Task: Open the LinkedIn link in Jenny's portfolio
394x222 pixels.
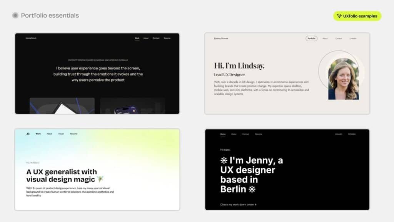Action: click(339, 134)
